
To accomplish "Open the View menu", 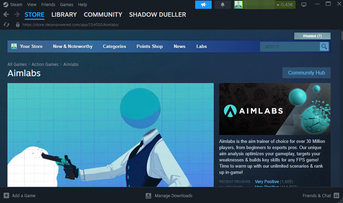I will 32,5.
